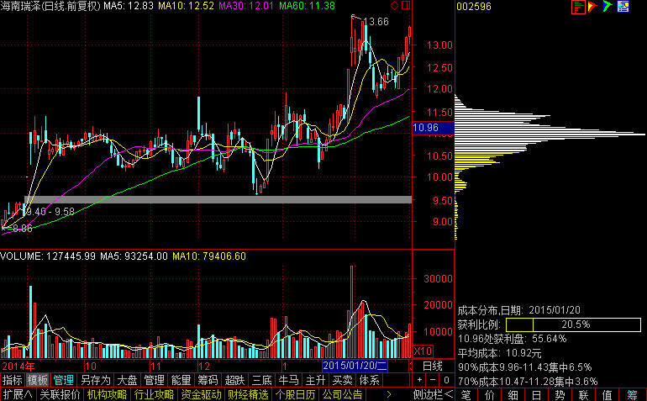Open the 指标 indicator menu

coord(13,380)
